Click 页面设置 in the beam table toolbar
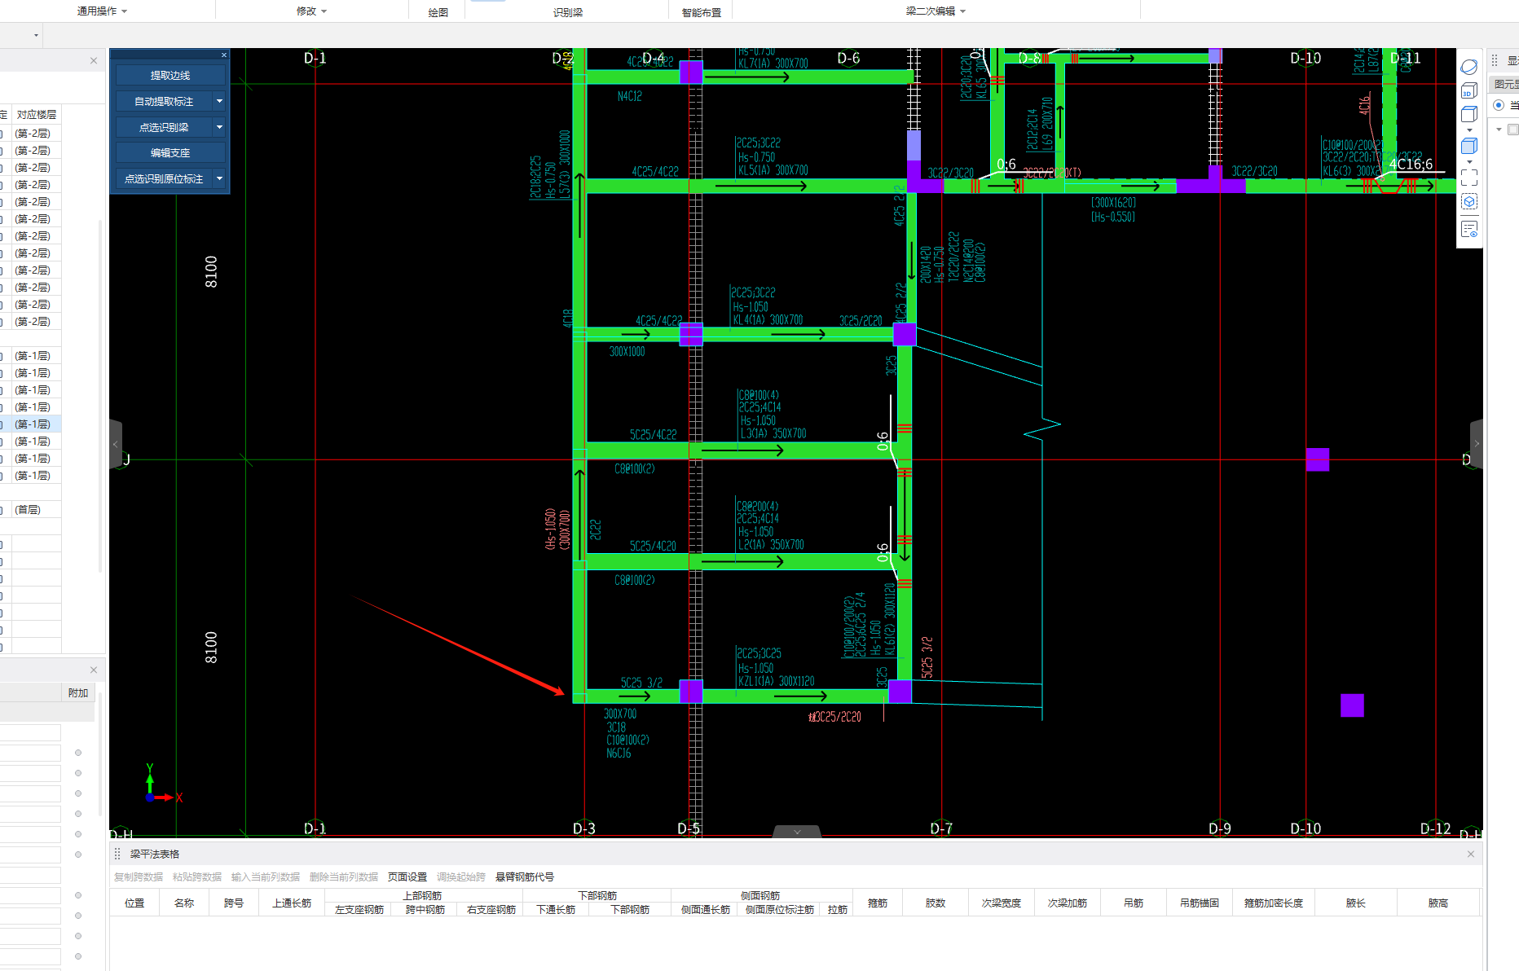 coord(407,877)
